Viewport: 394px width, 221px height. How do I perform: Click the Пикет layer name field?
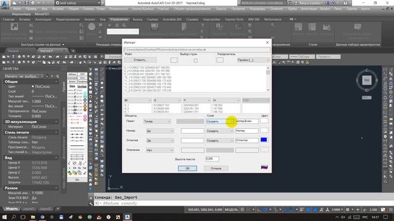click(x=247, y=122)
